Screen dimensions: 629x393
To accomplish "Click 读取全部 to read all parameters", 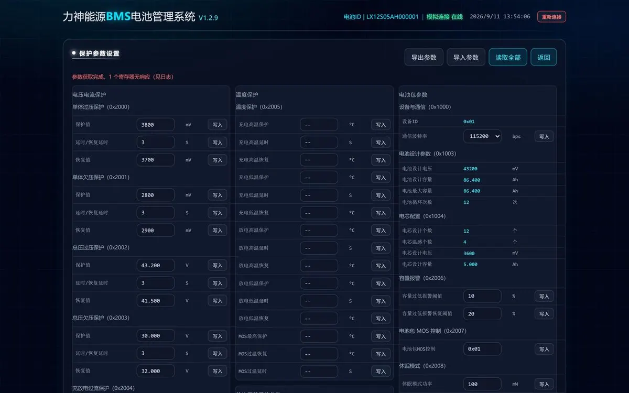I will click(x=508, y=57).
